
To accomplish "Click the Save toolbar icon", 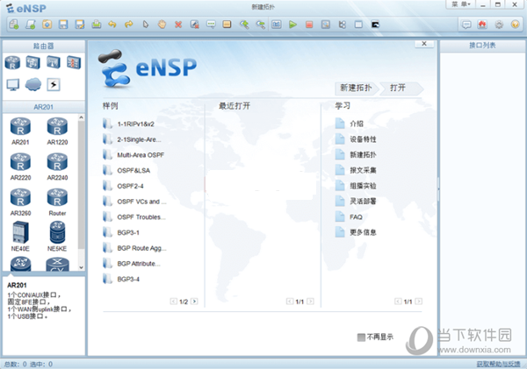I will tap(63, 25).
